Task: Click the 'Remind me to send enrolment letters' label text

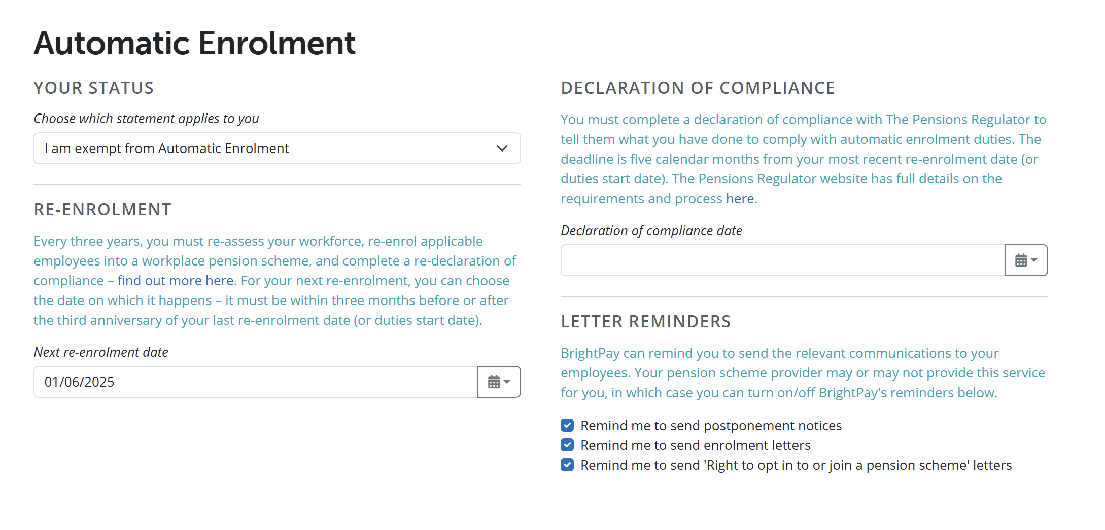Action: point(696,445)
